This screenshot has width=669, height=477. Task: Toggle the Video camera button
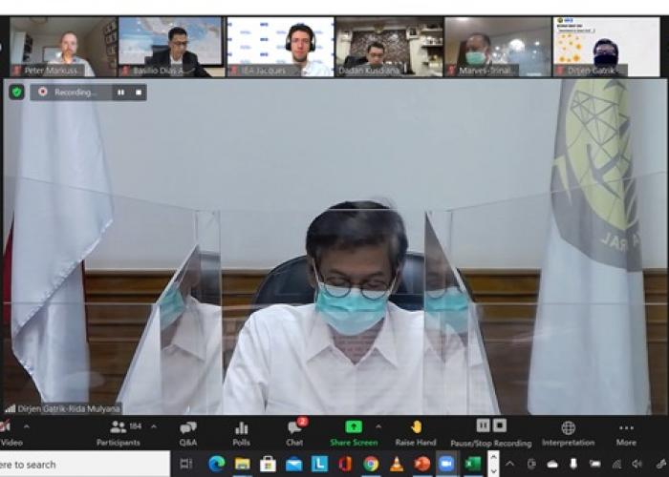6,431
